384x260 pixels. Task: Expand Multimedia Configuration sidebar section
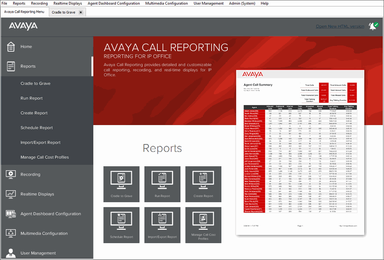pos(47,233)
